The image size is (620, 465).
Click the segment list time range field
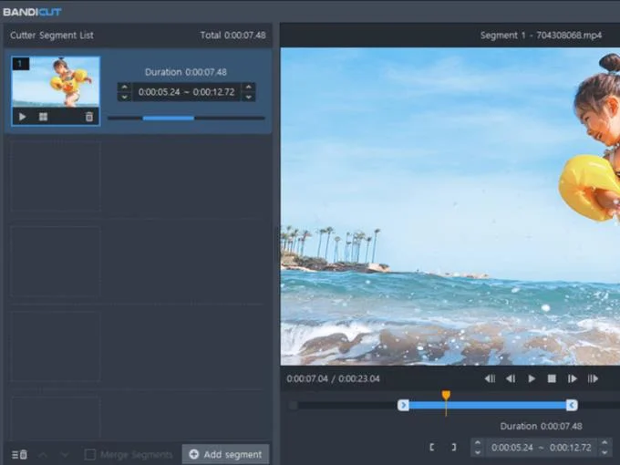186,92
